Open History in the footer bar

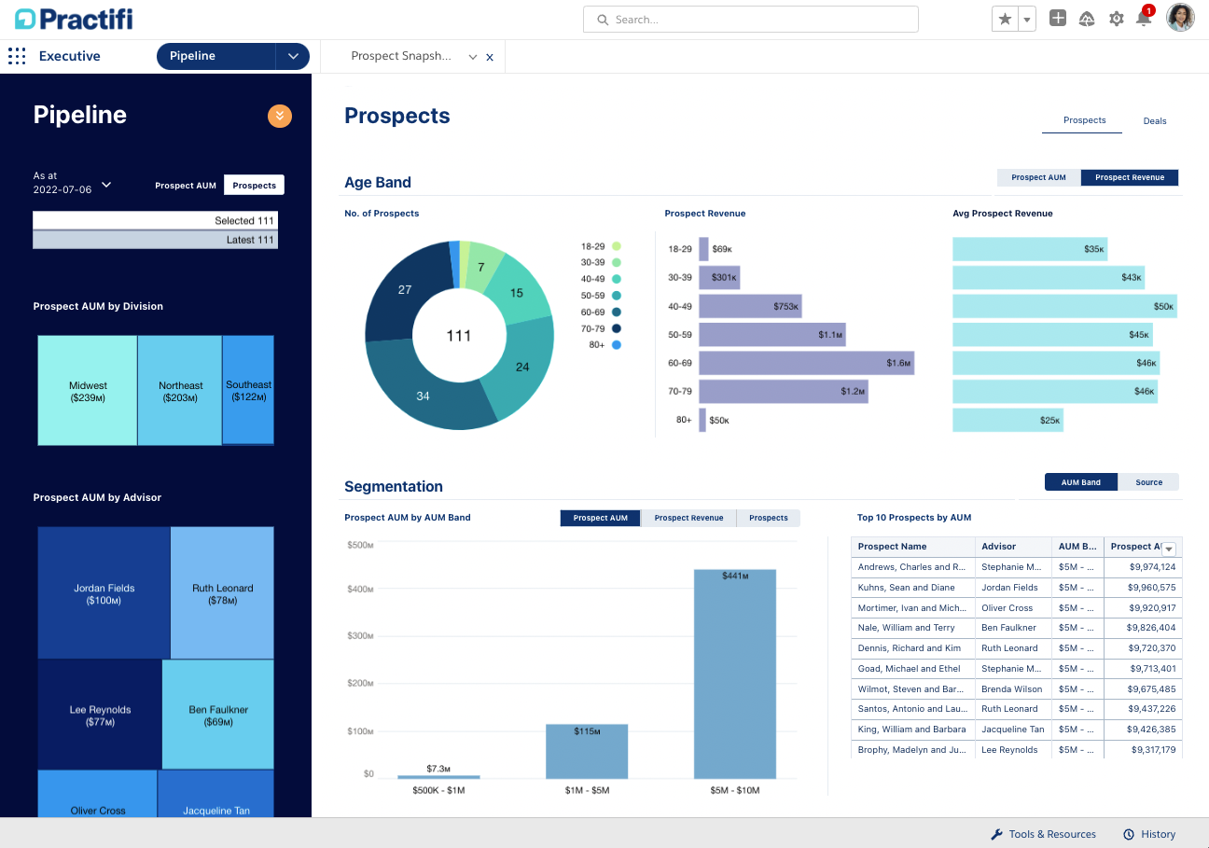[1149, 834]
